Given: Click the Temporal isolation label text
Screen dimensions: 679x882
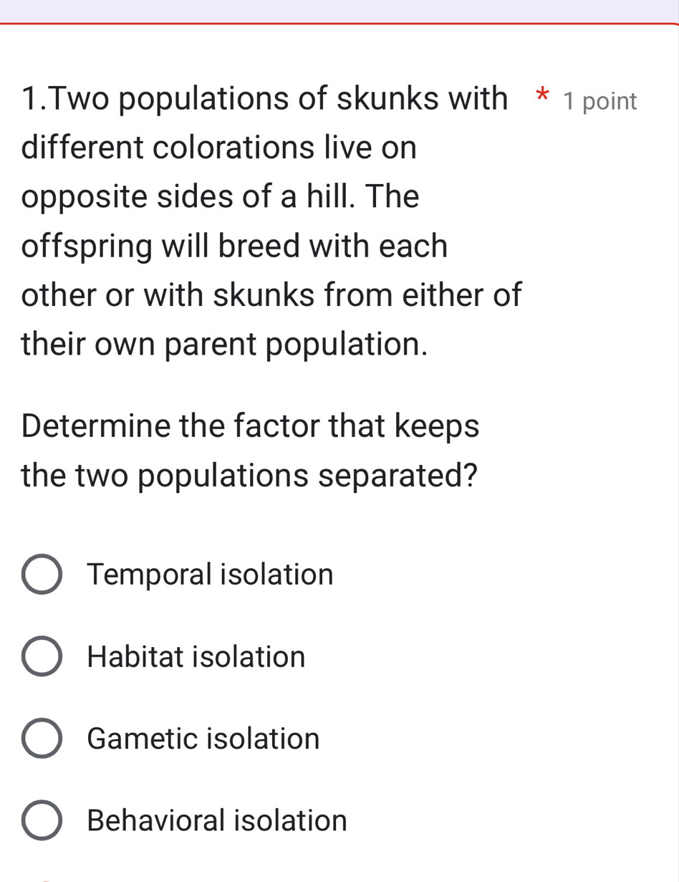Looking at the screenshot, I should pyautogui.click(x=209, y=574).
